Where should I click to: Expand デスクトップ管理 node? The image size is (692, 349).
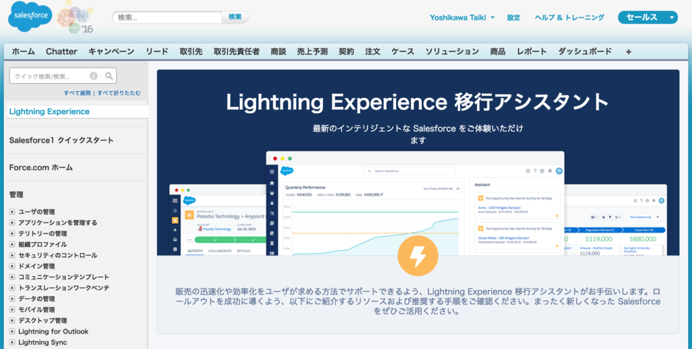(12, 321)
